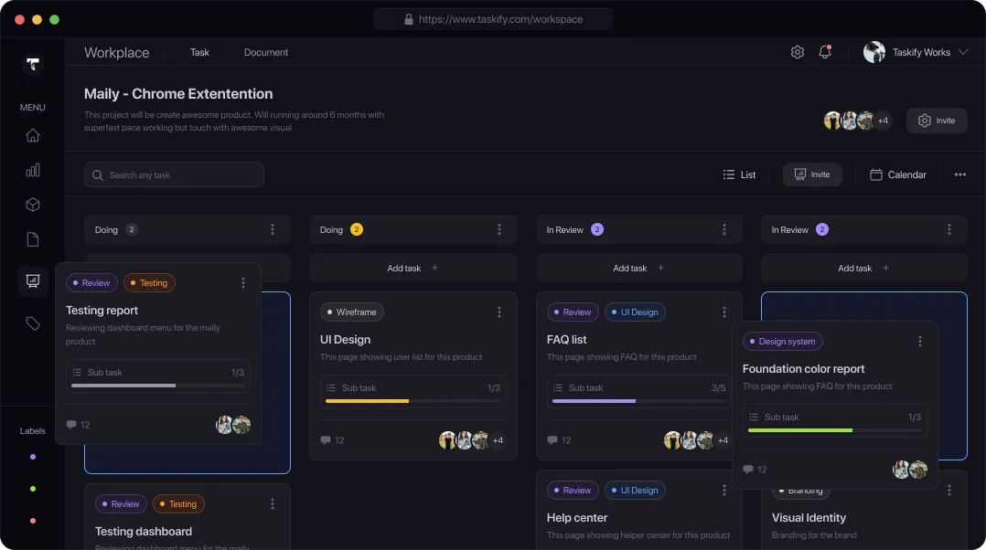Open comments on FAQ list card
986x550 pixels.
[x=559, y=440]
